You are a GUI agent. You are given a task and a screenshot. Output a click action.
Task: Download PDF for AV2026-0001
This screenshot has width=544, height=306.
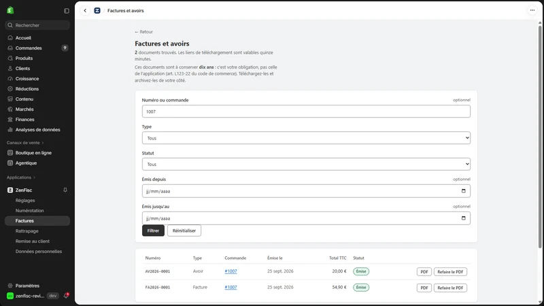pos(424,271)
